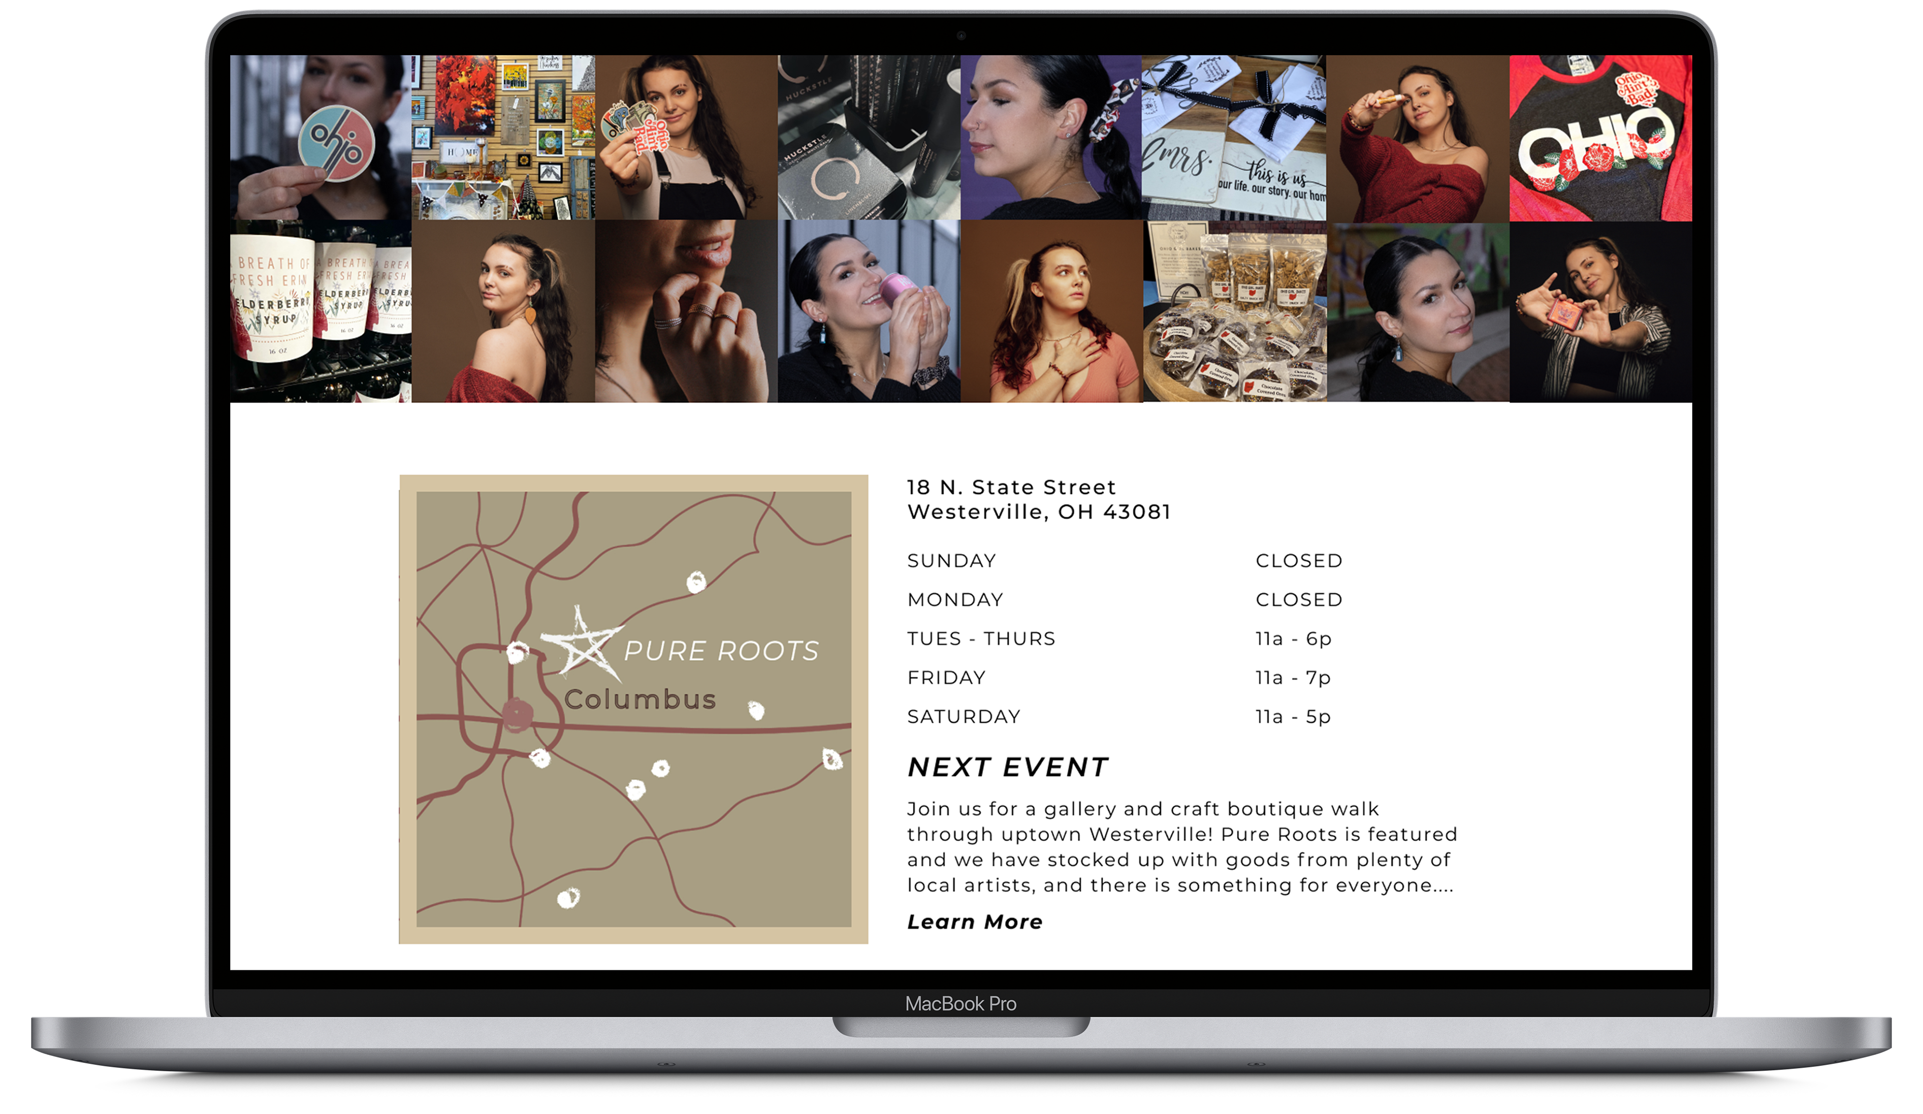1923x1114 pixels.
Task: Click the NEXT EVENT heading
Action: tap(1007, 767)
